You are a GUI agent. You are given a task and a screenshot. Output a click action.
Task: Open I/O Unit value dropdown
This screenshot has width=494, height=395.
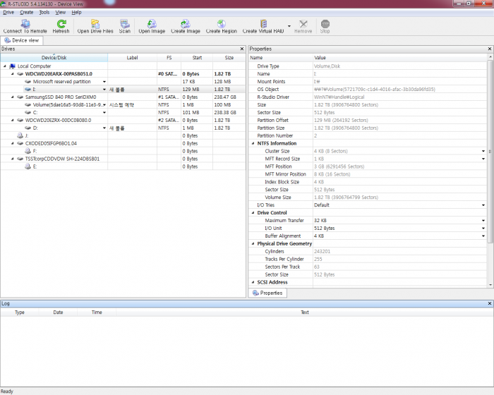click(x=483, y=228)
